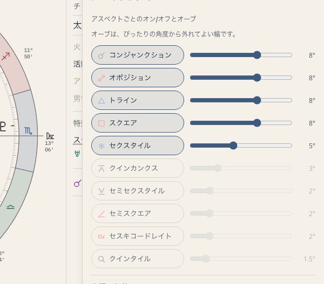Click the quincunx glyph icon
The image size is (324, 284).
pos(102,169)
